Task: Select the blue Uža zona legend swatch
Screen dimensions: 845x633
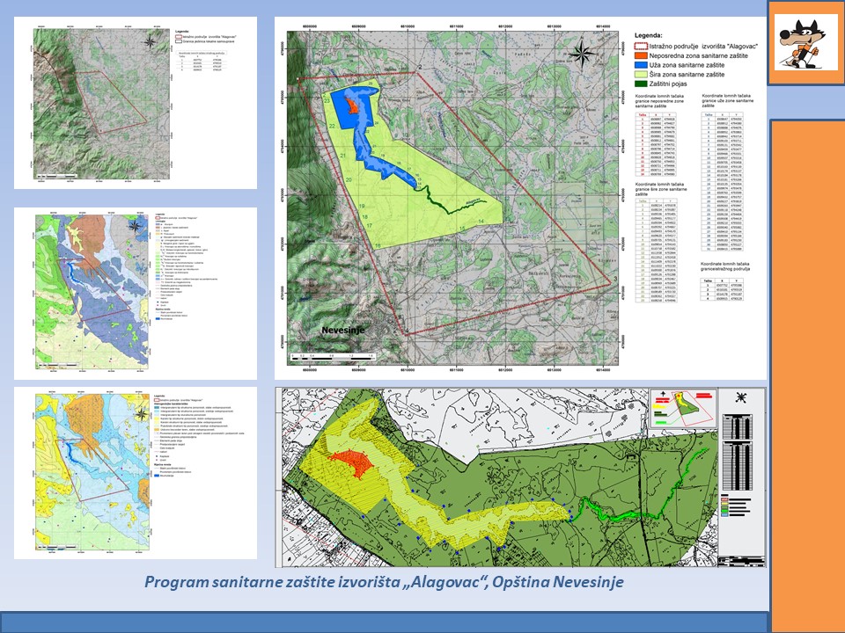Action: [x=641, y=64]
